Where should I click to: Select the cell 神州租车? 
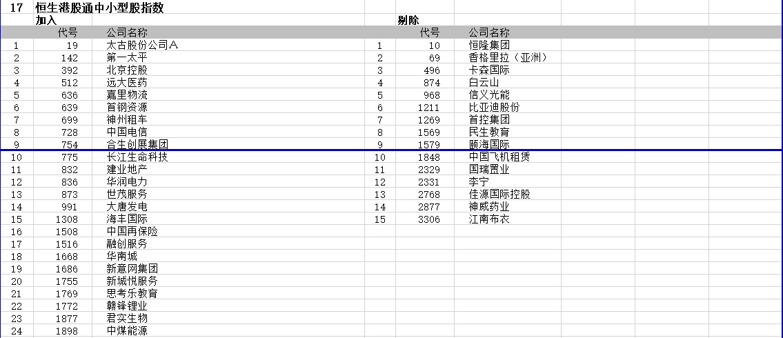click(127, 120)
